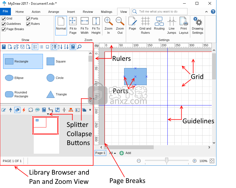236x188 pixels.
Task: Click the up arrow shapes icon
Action: [11, 110]
